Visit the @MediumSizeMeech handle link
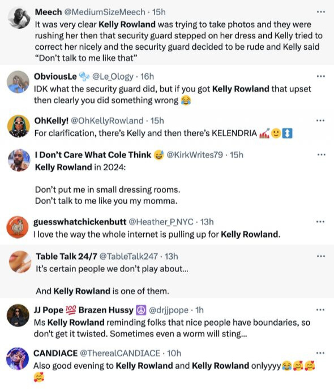 pyautogui.click(x=105, y=12)
